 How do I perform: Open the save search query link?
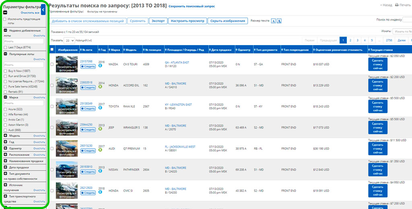192,6
